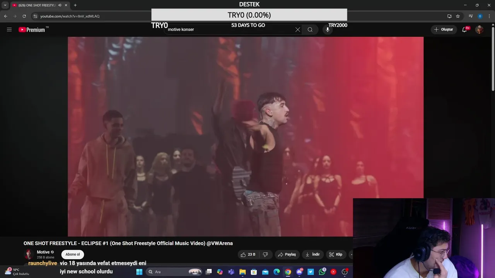Screen dimensions: 495x278
Task: Click the video title ONE SHOT FREESTYLE
Action: (128, 243)
